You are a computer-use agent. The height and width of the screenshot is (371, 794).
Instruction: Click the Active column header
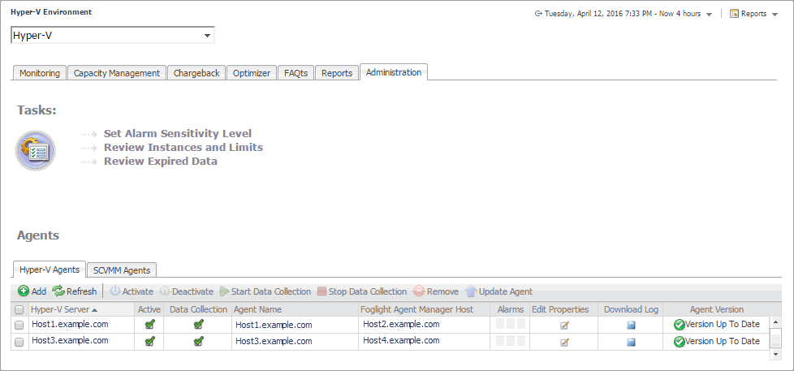tap(149, 309)
